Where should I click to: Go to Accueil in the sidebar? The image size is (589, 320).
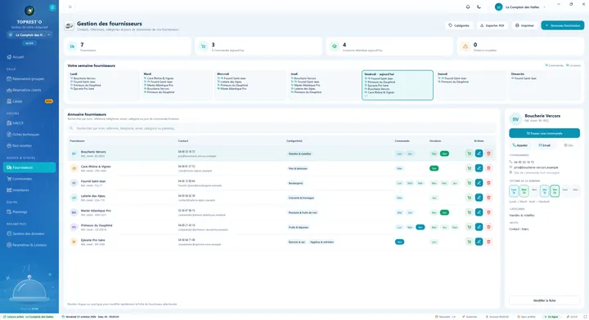[x=29, y=57]
